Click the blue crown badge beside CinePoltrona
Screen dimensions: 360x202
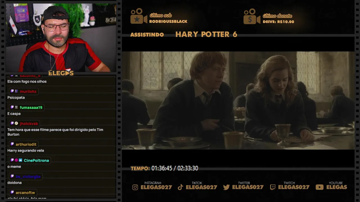tap(21, 160)
